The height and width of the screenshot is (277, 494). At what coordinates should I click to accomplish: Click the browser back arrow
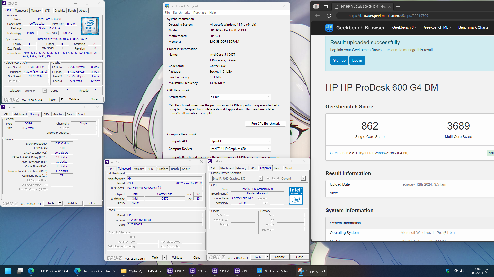click(317, 16)
